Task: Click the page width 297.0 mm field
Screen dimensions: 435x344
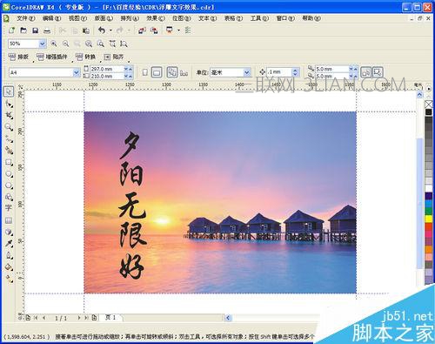Action: pos(106,69)
